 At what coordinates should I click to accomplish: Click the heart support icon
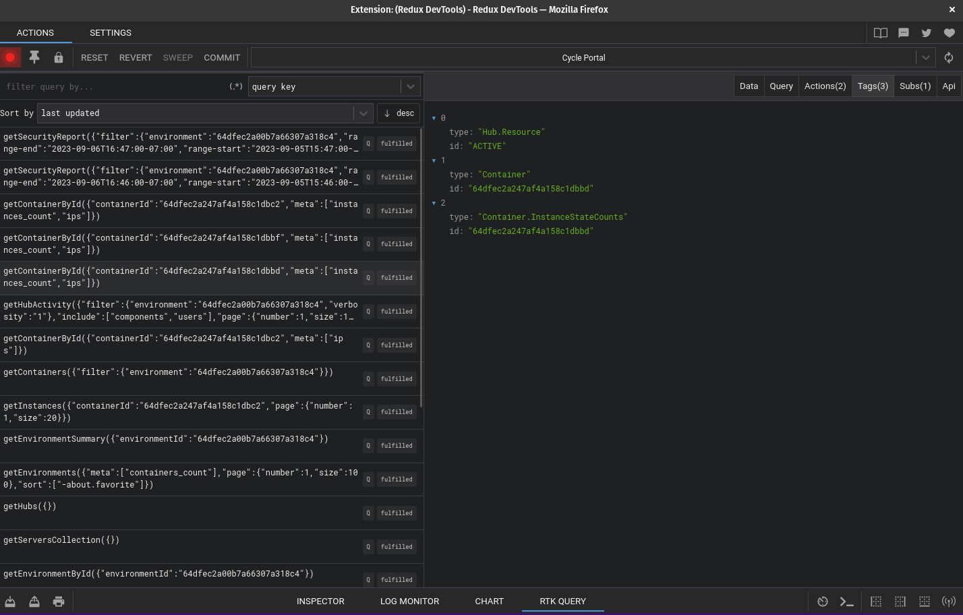pos(950,33)
